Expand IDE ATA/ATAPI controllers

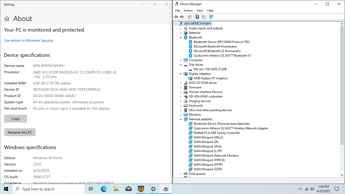tap(181, 96)
